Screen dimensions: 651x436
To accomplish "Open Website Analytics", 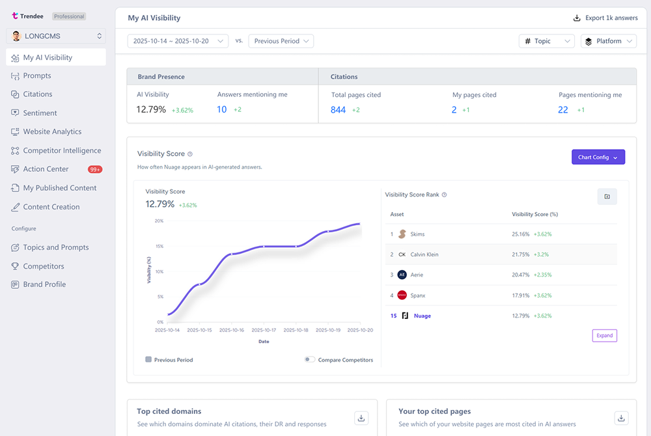I will (52, 131).
